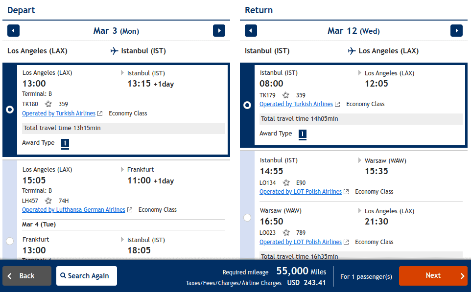The image size is (471, 292).
Task: Open Operated by LOT Polish Airlines link for LO134
Action: [x=301, y=192]
